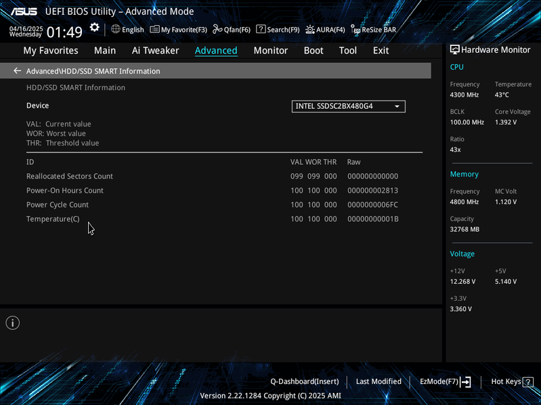Click the CPU section heading
The width and height of the screenshot is (541, 405).
[x=456, y=67]
